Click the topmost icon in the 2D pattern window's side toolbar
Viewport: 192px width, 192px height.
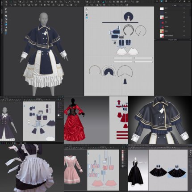(87, 9)
